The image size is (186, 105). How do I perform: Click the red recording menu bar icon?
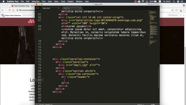coord(136,1)
